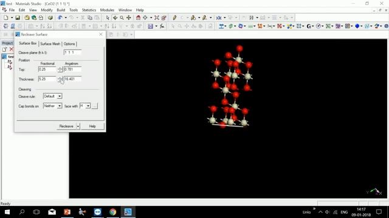389x218 pixels.
Task: Close the Recleave Surface dialog
Action: coord(101,35)
